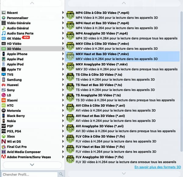183x177 pixels.
Task: Open the Audio Sans Perte category
Action: click(x=32, y=33)
